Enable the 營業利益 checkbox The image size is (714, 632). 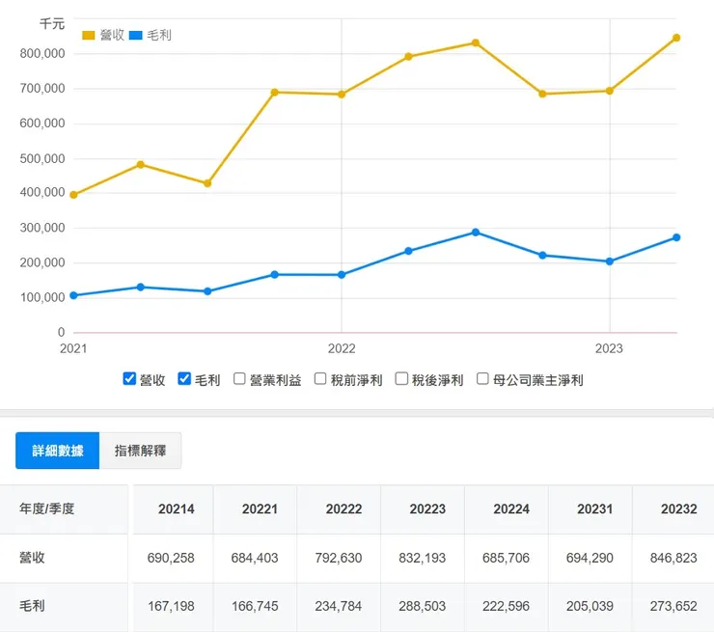(x=239, y=379)
